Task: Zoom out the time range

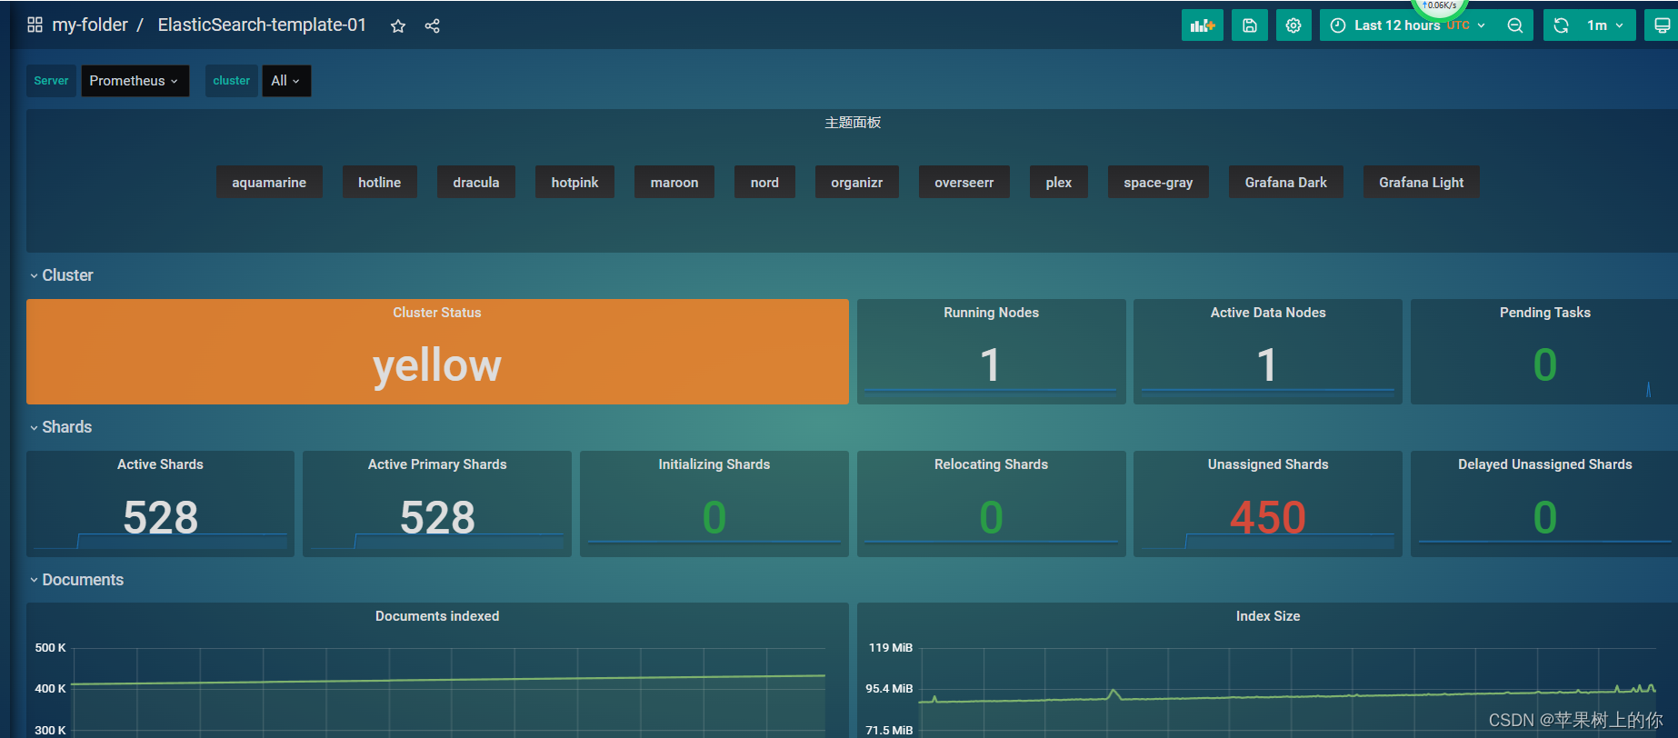Action: point(1515,25)
